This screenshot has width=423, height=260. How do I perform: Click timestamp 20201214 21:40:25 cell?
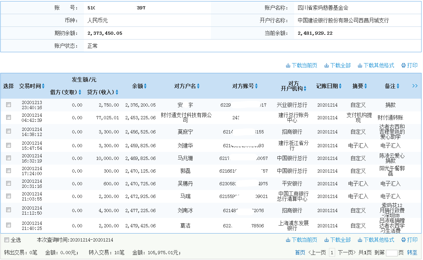pyautogui.click(x=32, y=226)
